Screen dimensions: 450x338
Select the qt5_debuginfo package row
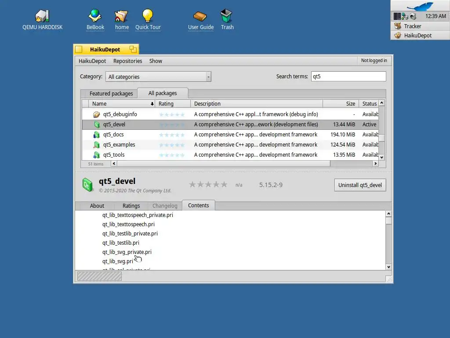[230, 114]
